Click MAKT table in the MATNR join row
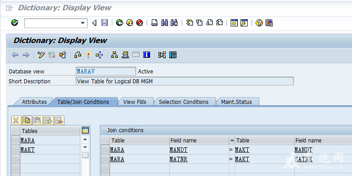 [x=242, y=159]
